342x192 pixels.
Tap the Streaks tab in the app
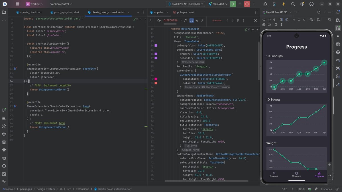pos(274,174)
